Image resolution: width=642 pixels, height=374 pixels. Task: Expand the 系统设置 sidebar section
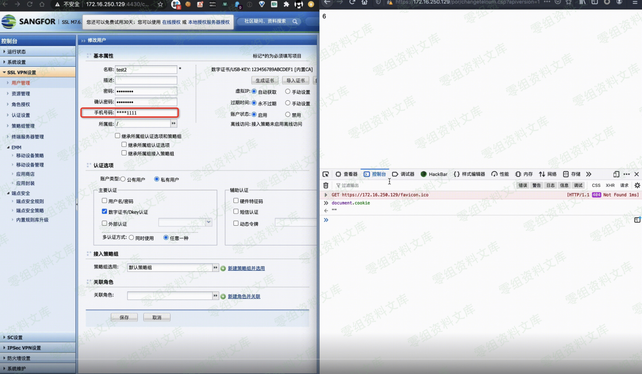pyautogui.click(x=16, y=62)
